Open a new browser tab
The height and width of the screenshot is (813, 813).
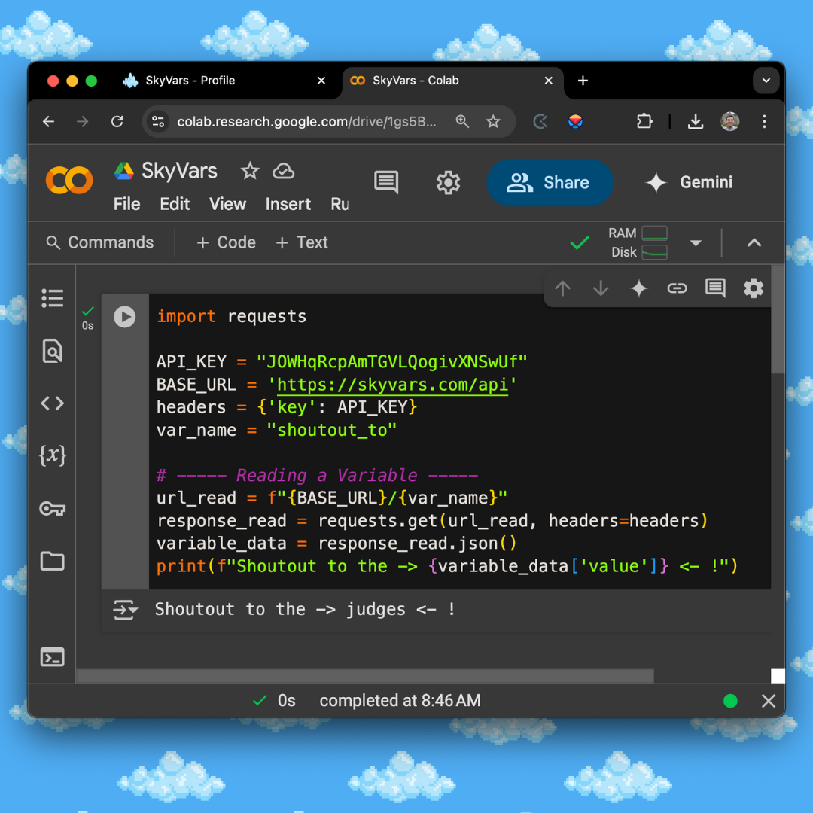click(x=583, y=81)
